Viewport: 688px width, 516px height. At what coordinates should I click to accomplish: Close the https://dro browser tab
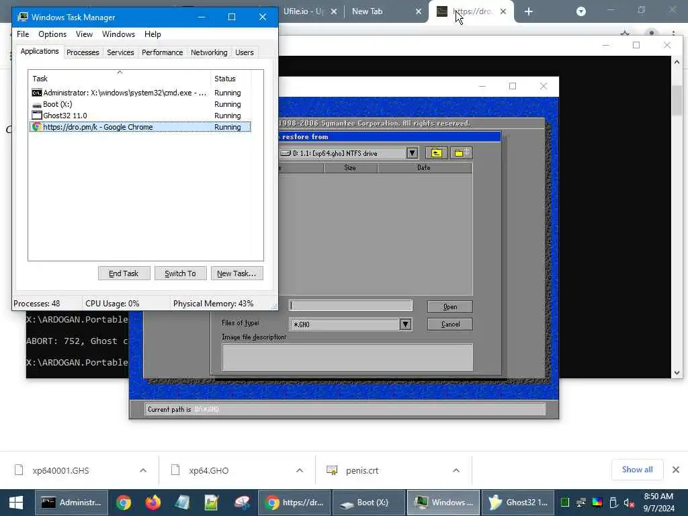[x=503, y=11]
